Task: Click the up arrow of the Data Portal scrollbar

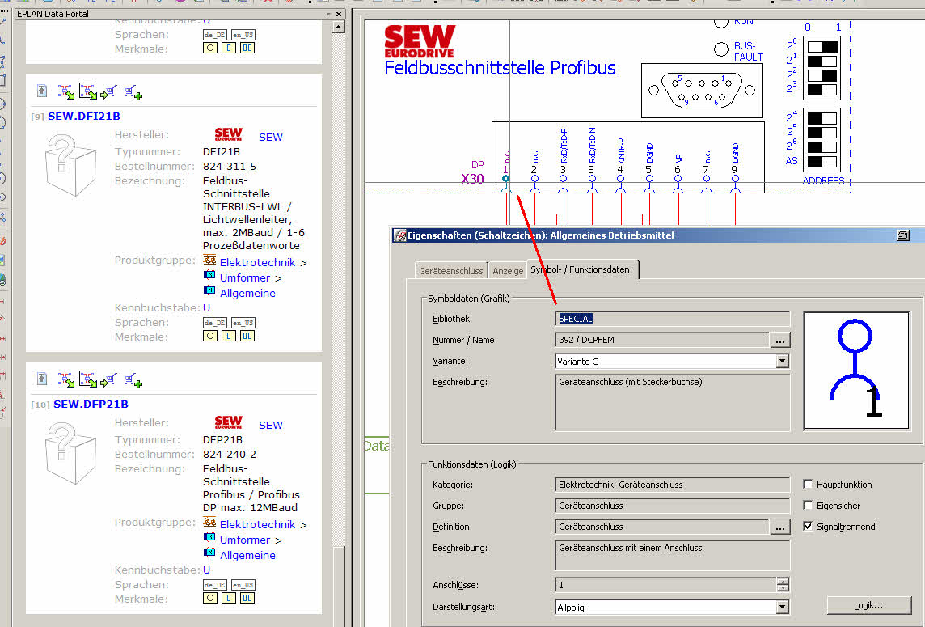Action: (x=339, y=28)
